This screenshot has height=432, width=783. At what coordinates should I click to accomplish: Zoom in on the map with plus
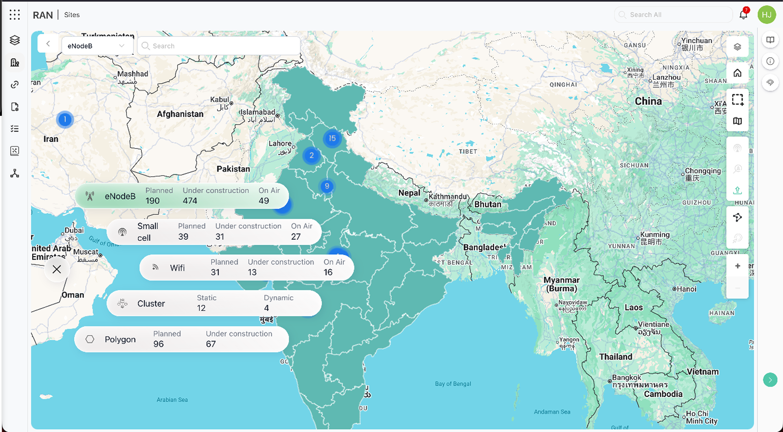pyautogui.click(x=737, y=266)
